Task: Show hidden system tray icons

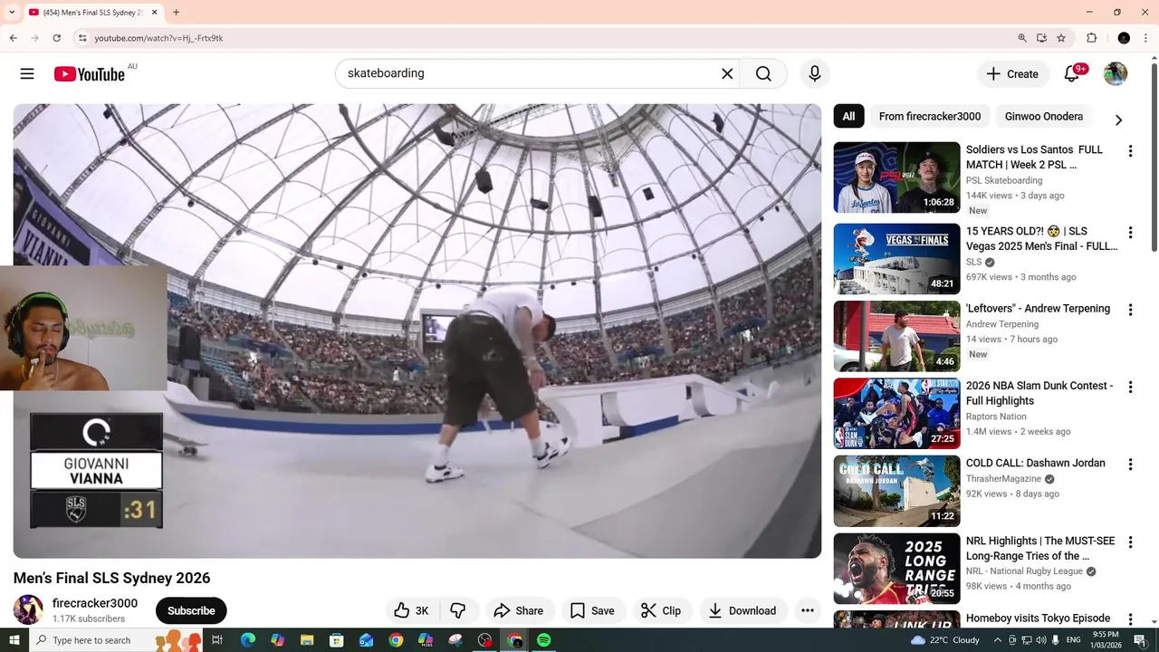Action: click(x=999, y=640)
